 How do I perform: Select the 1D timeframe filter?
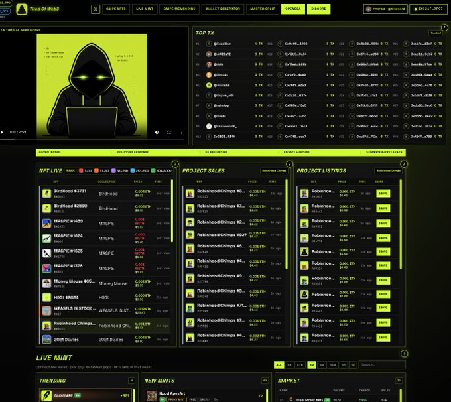point(353,365)
